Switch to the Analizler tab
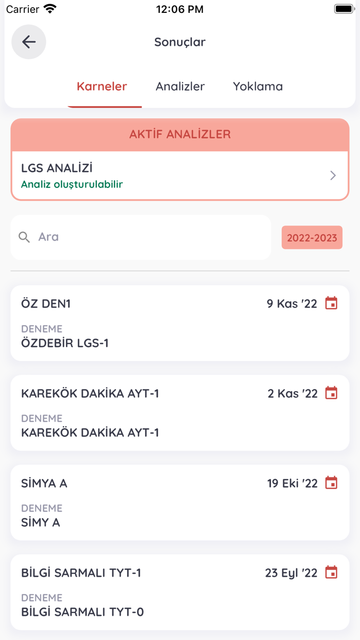360x640 pixels. (180, 86)
